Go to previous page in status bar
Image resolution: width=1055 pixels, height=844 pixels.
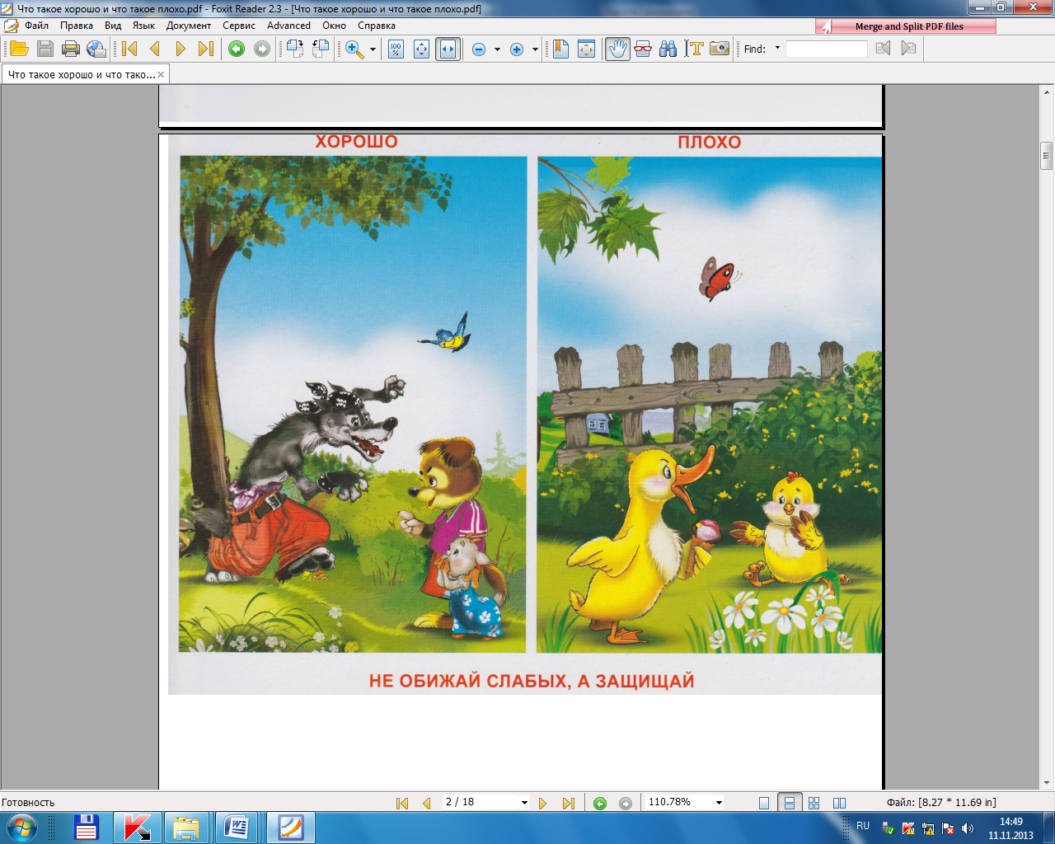(x=426, y=803)
